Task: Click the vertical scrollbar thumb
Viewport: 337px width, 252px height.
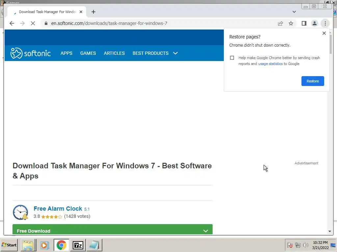Action: [330, 44]
